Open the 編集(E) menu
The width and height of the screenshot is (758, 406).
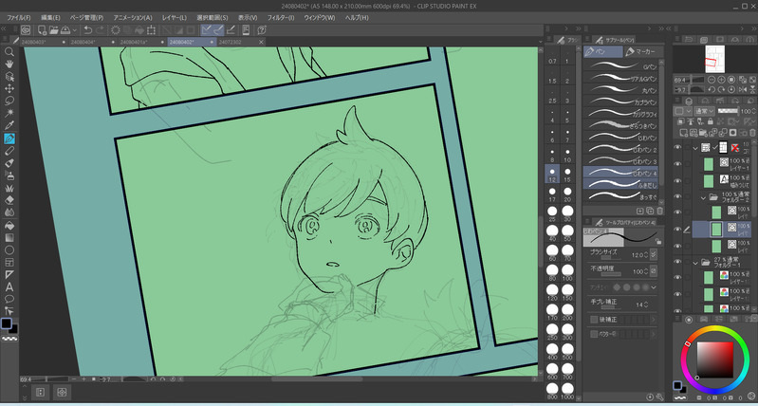tap(51, 17)
